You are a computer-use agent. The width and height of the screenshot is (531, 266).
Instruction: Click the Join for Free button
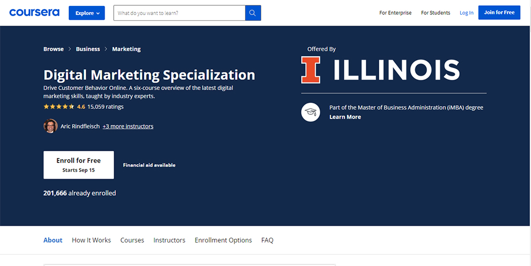point(499,12)
